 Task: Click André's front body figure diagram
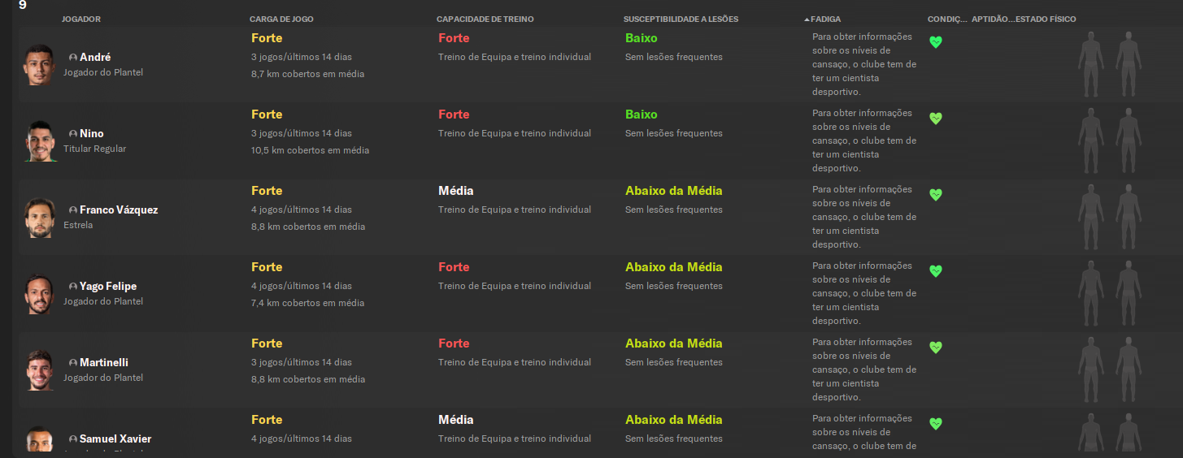coord(1090,63)
